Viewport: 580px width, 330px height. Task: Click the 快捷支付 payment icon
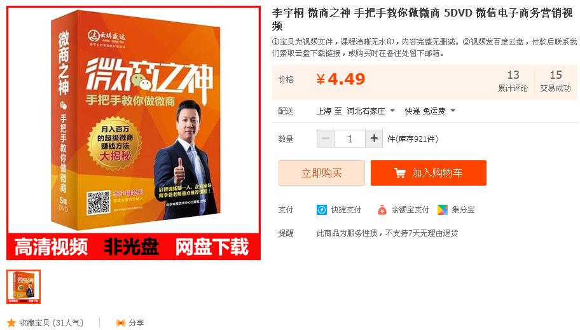[321, 210]
